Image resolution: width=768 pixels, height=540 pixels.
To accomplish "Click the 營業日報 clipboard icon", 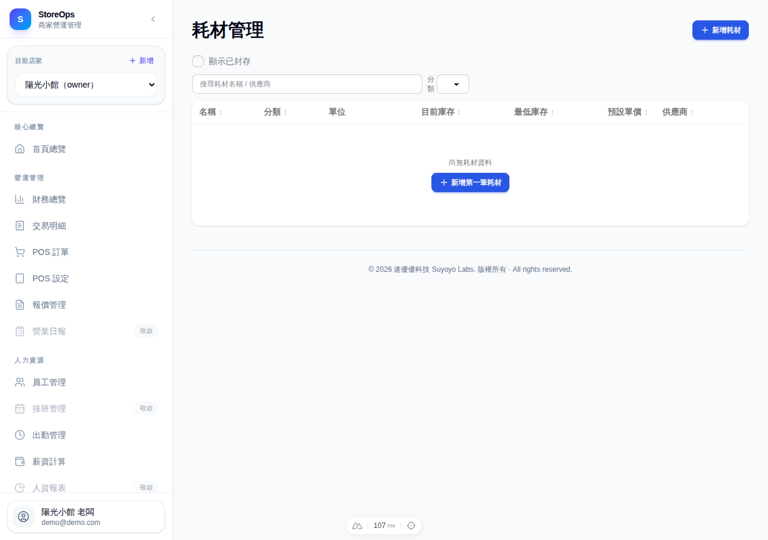I will (x=20, y=331).
